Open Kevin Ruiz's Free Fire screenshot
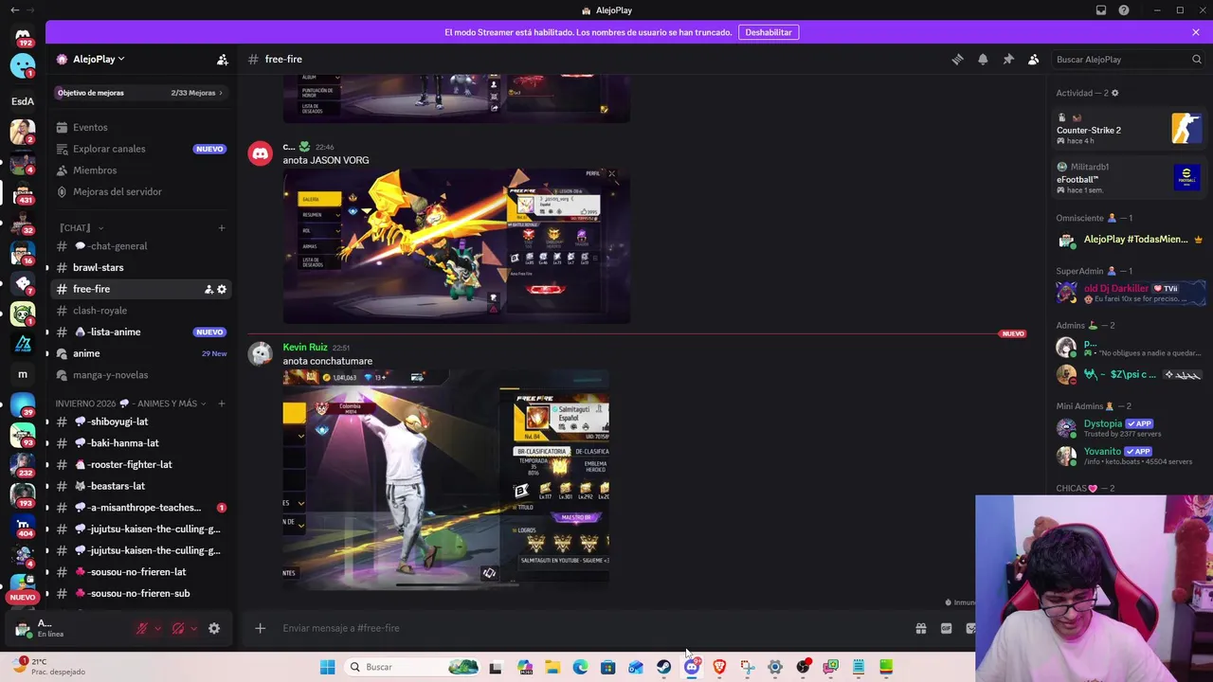 [445, 480]
